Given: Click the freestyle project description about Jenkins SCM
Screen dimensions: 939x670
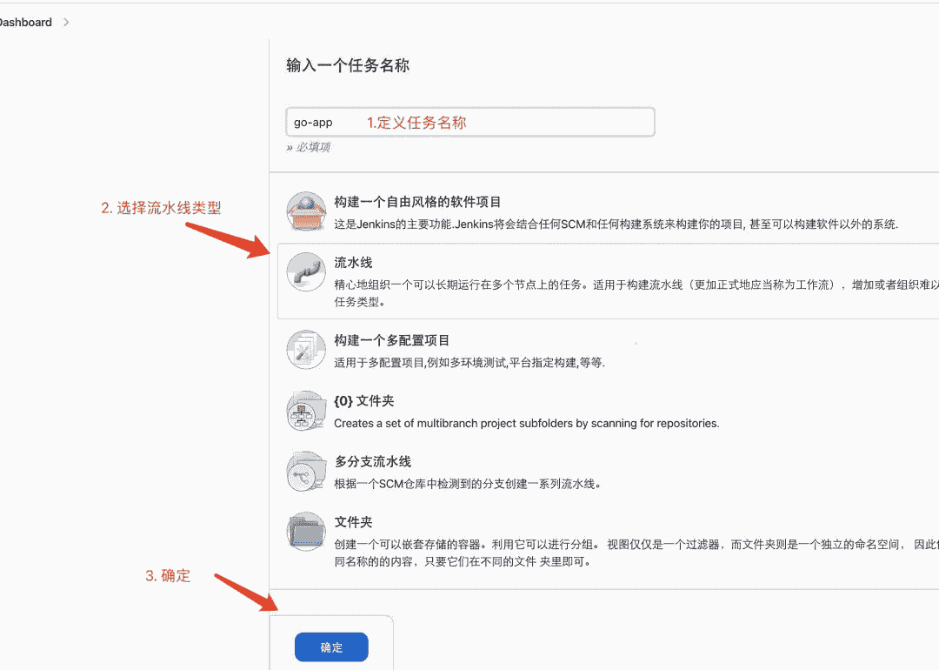Looking at the screenshot, I should point(616,224).
